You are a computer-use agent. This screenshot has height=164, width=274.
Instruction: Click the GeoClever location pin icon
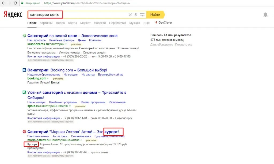click(x=156, y=22)
